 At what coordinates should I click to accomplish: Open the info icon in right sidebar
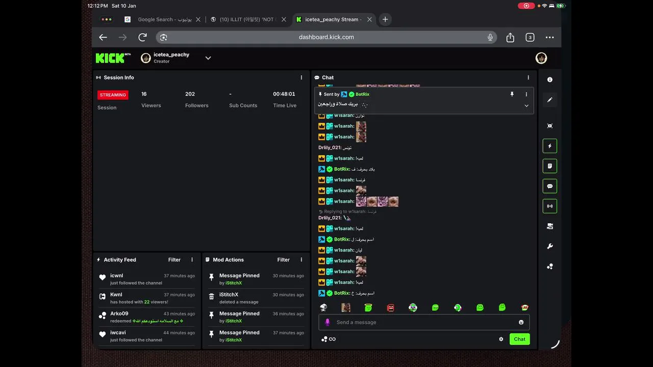(549, 80)
